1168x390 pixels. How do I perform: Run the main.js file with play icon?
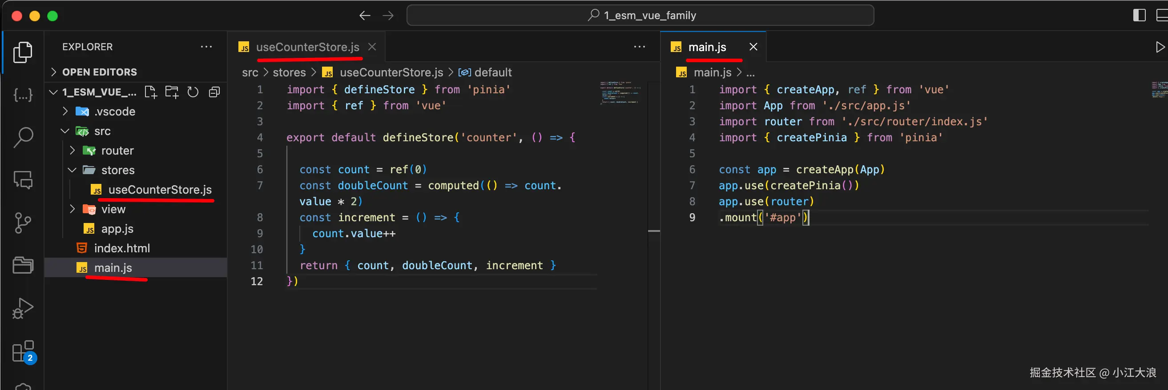point(1160,47)
